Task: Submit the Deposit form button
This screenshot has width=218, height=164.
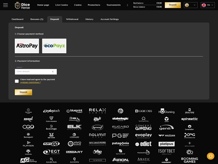Action: [x=23, y=92]
